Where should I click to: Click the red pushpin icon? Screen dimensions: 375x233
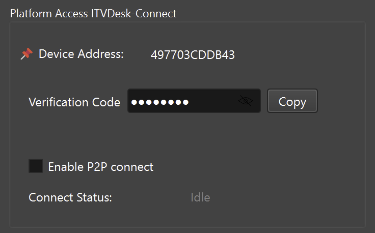26,54
